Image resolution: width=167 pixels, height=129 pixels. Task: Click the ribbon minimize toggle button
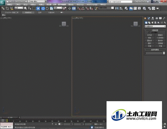click(61, 12)
